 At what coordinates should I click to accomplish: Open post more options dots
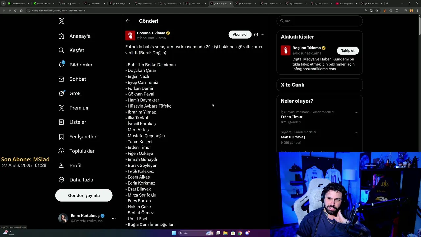tap(262, 34)
